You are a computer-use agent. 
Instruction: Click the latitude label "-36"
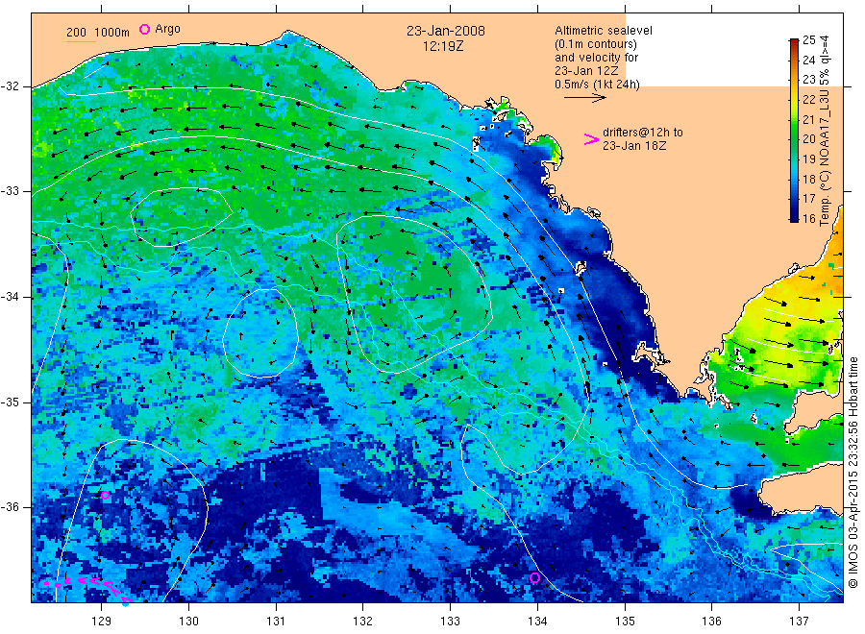tap(10, 507)
